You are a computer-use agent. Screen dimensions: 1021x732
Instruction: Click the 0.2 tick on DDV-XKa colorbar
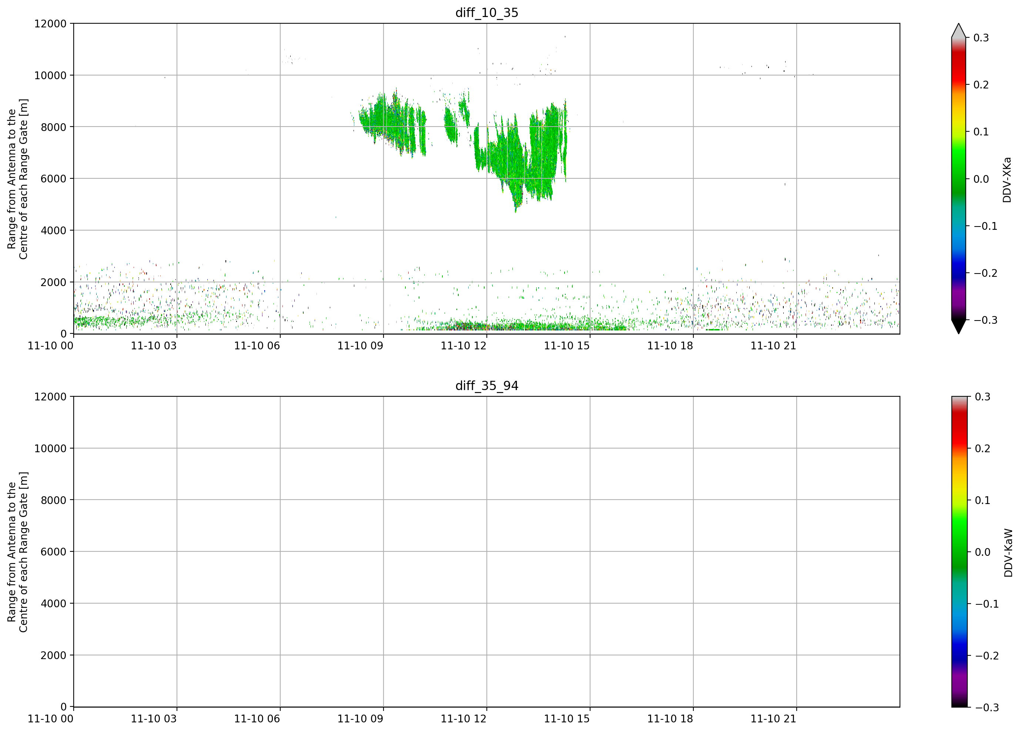(x=981, y=85)
